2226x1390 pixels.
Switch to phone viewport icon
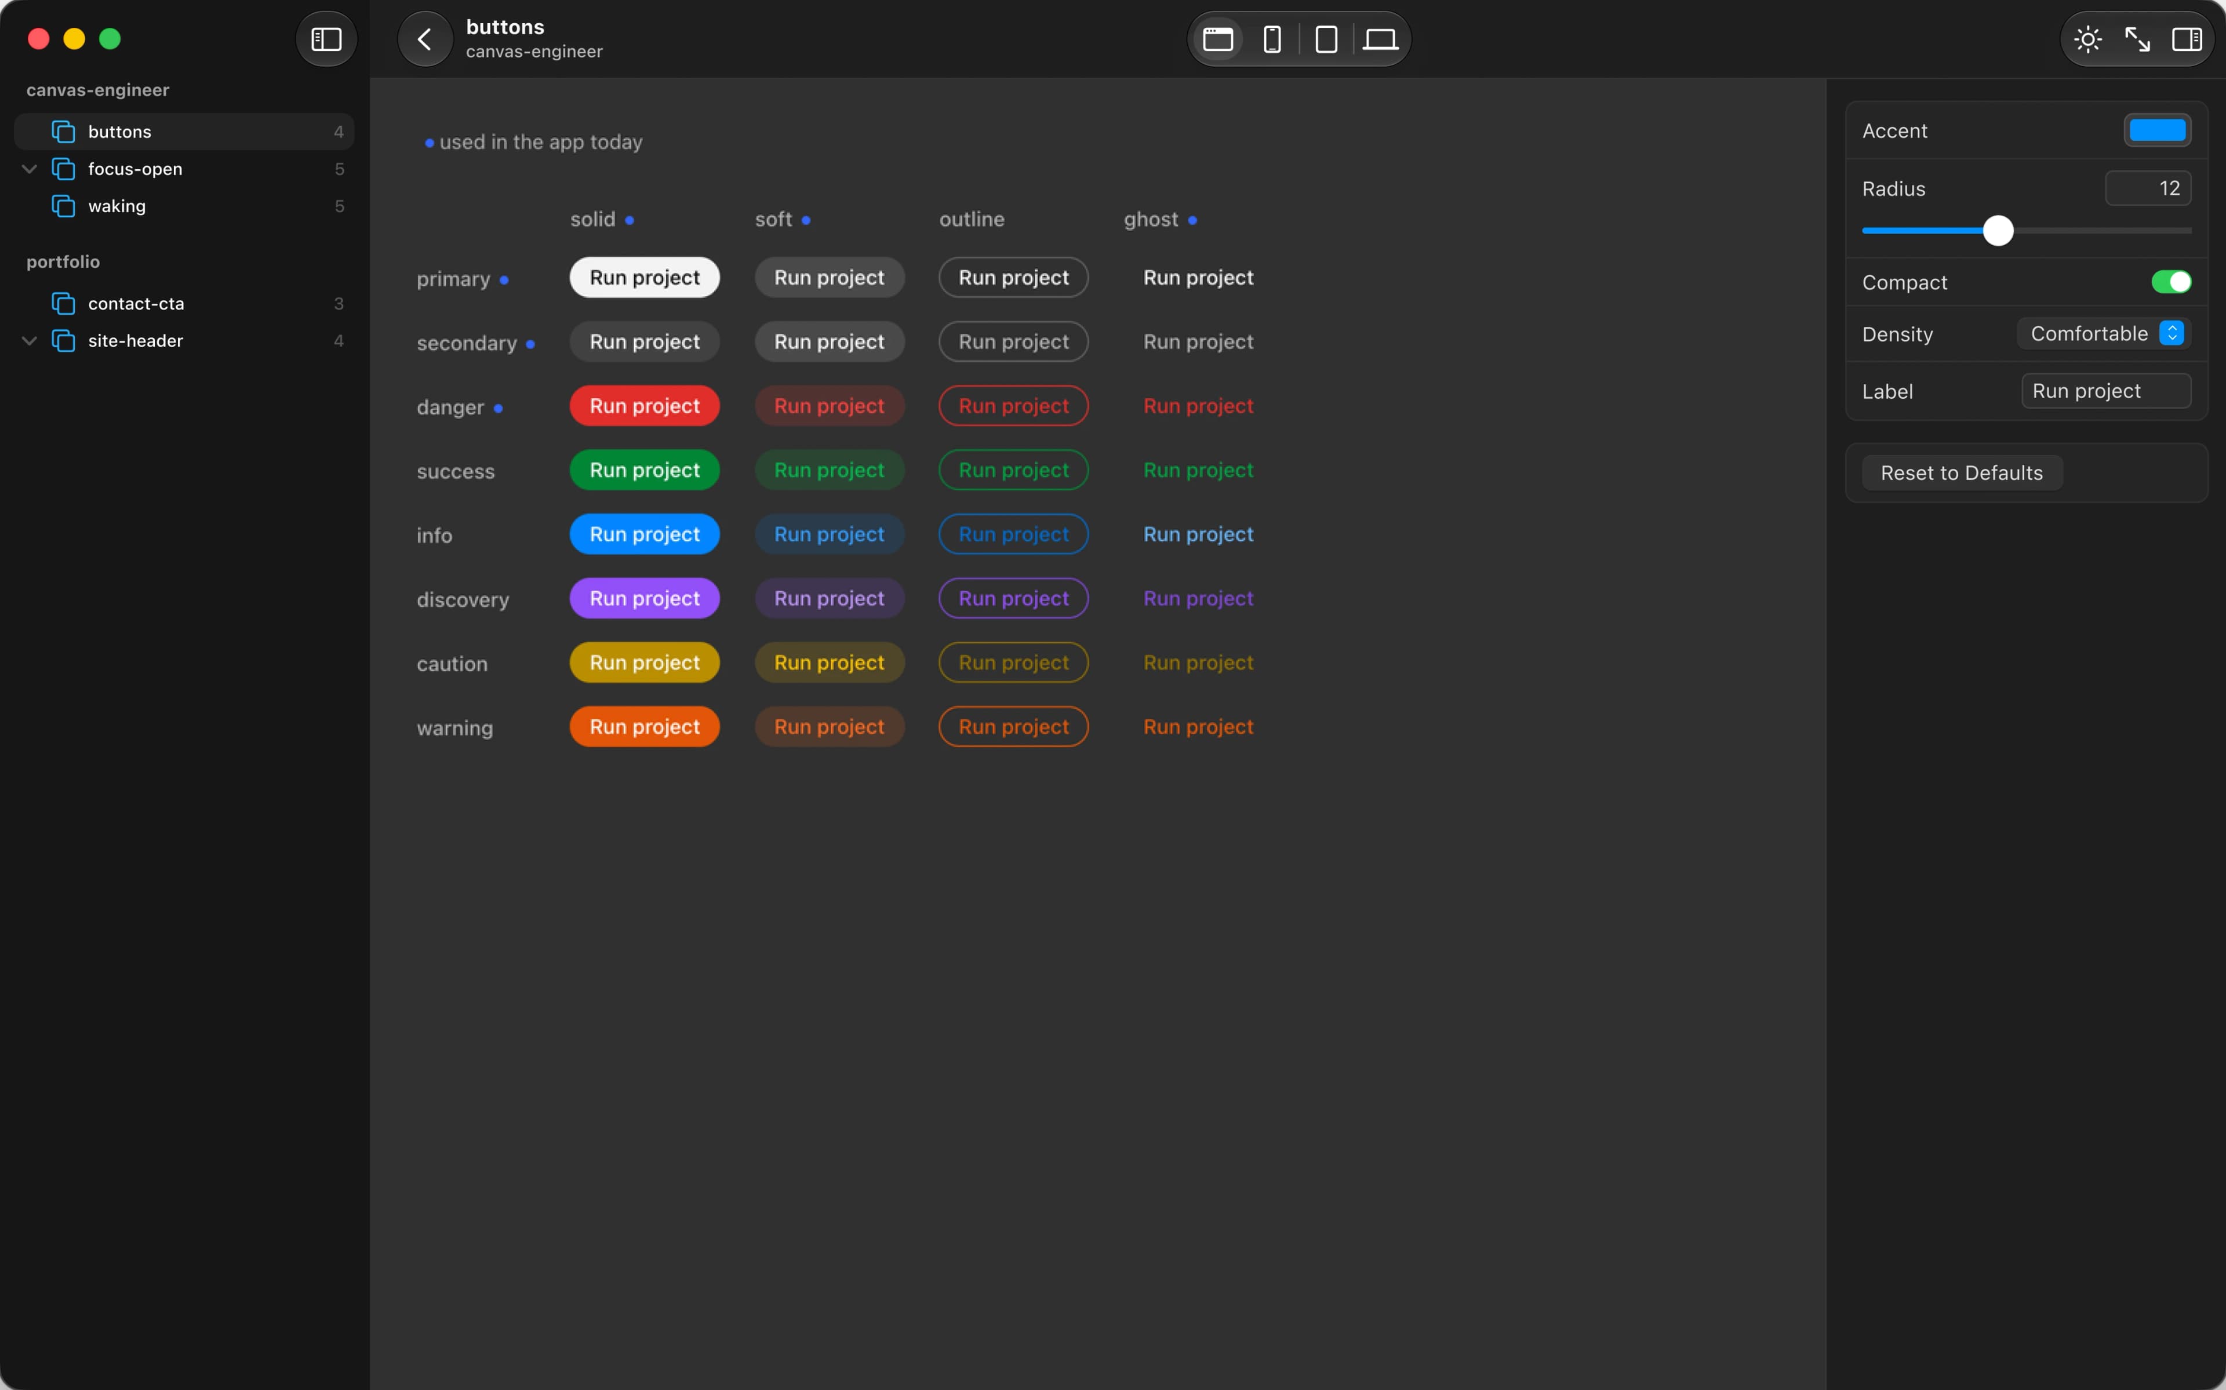tap(1272, 39)
